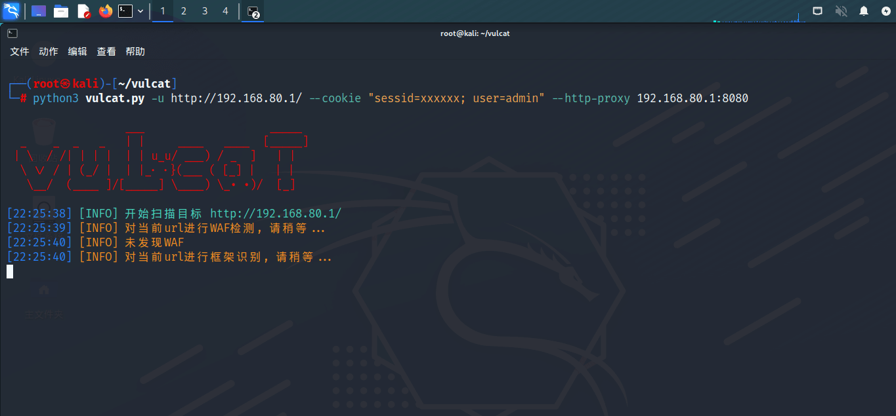Click the network connection tray icon
The width and height of the screenshot is (896, 416).
point(817,11)
